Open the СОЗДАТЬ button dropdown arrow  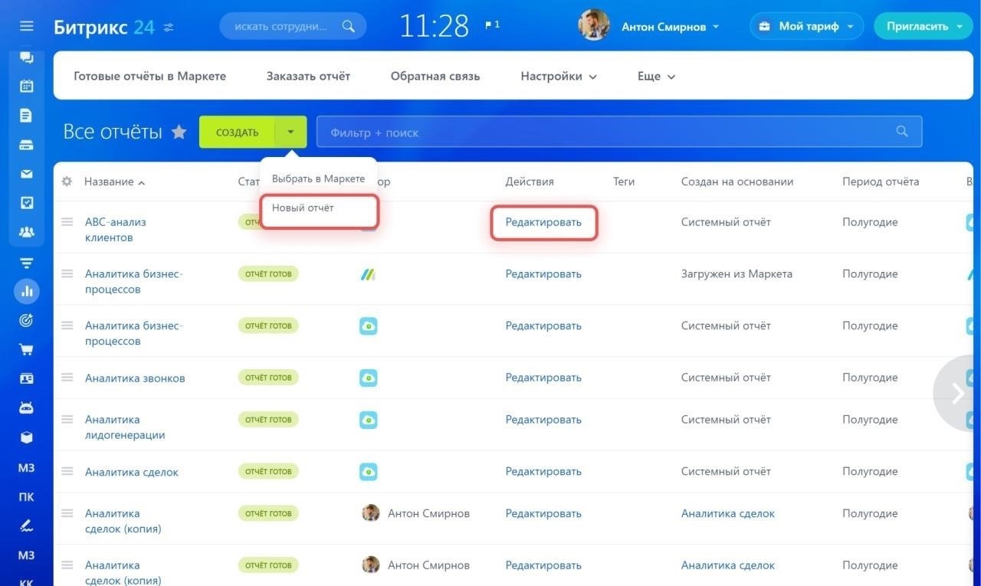point(290,132)
